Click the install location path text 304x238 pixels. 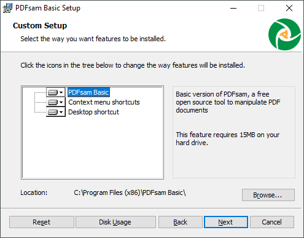coord(130,192)
